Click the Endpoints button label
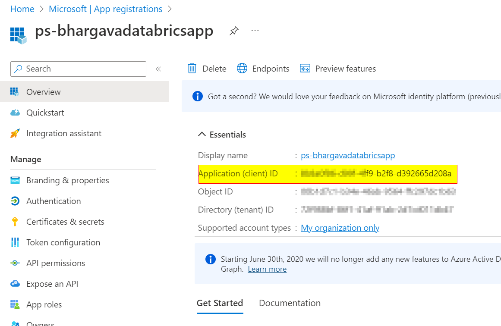The height and width of the screenshot is (326, 501). point(271,69)
